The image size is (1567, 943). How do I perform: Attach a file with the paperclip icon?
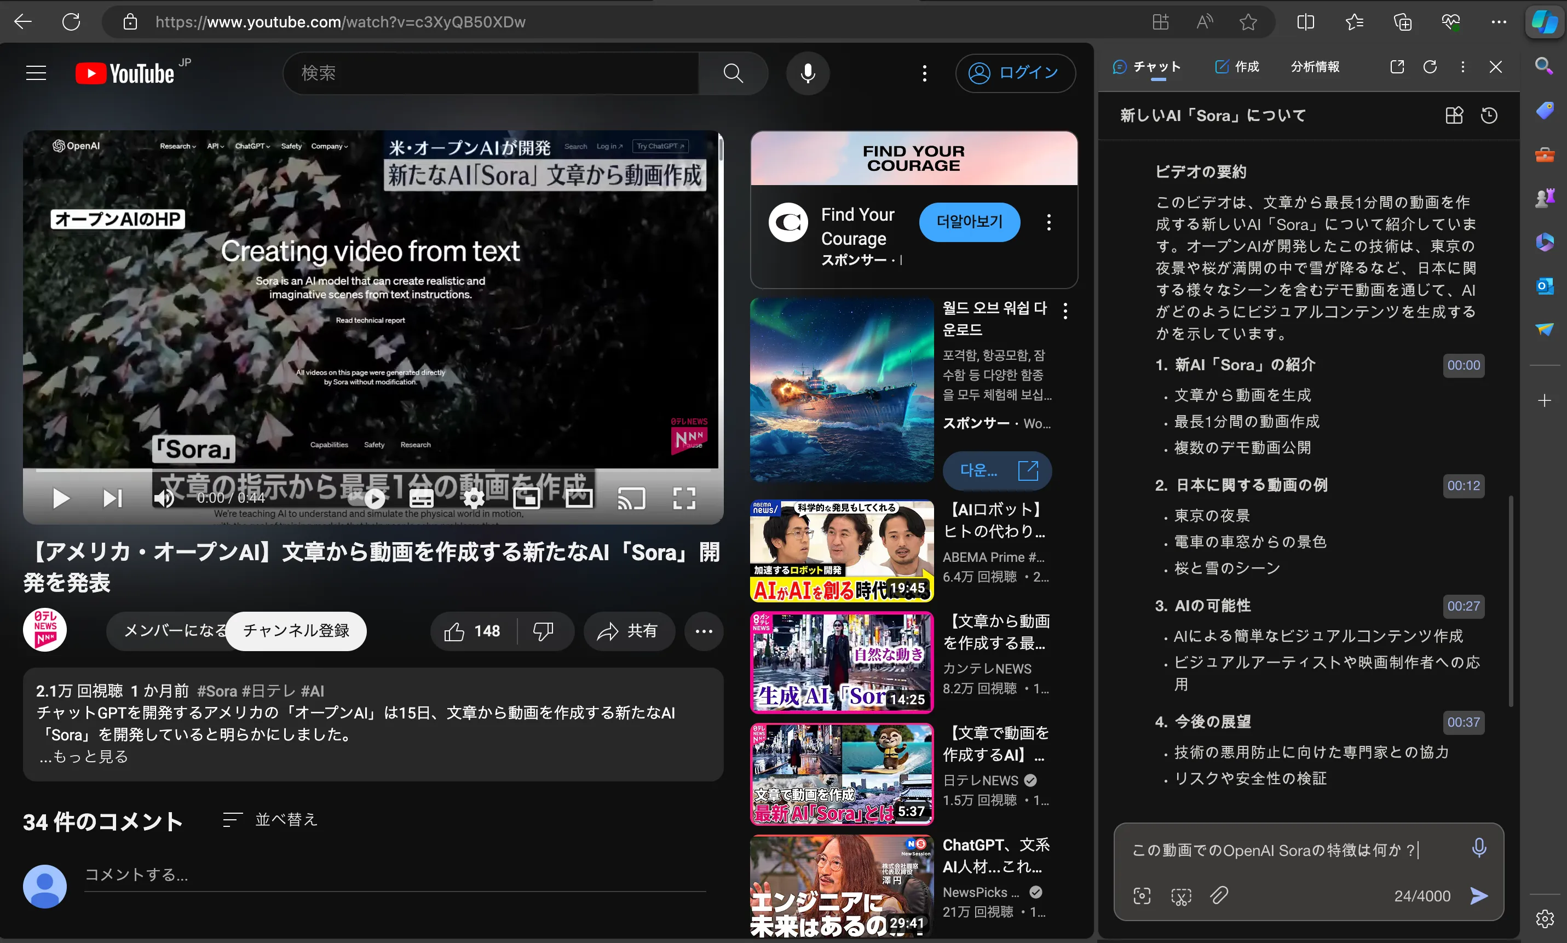click(x=1219, y=896)
